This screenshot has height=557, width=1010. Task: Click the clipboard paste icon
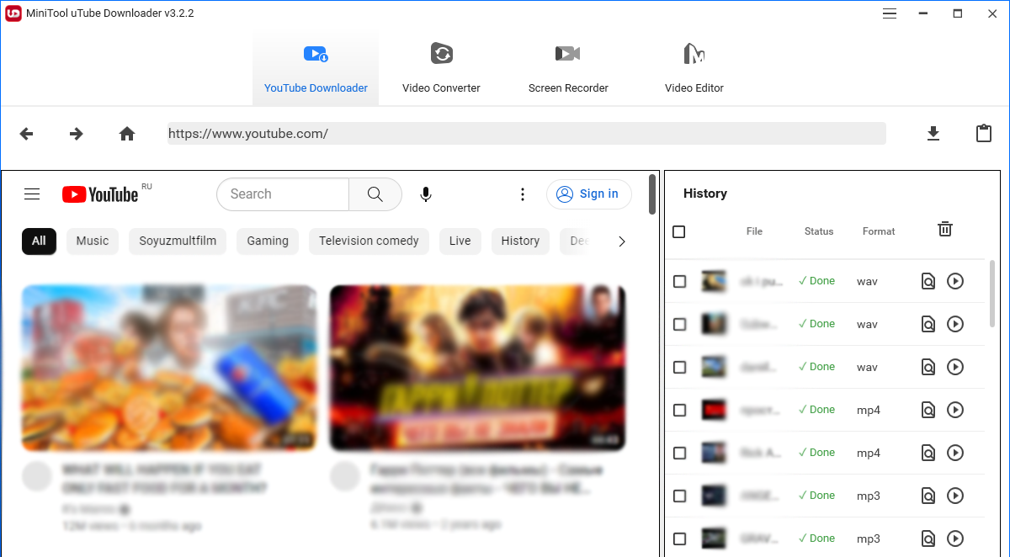tap(983, 134)
